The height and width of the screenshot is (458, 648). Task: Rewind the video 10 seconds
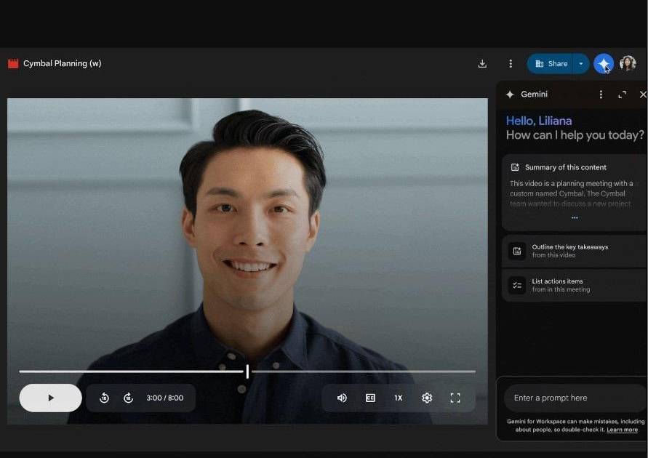coord(104,398)
